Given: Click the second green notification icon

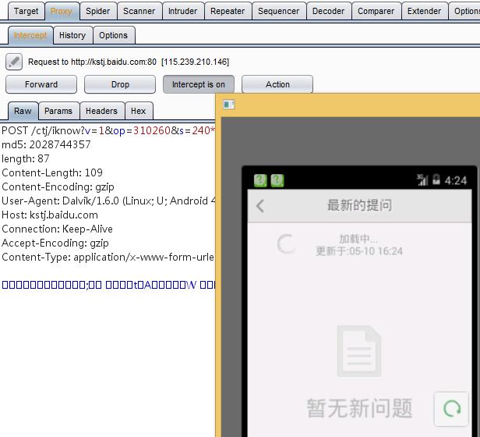Looking at the screenshot, I should click(x=277, y=180).
